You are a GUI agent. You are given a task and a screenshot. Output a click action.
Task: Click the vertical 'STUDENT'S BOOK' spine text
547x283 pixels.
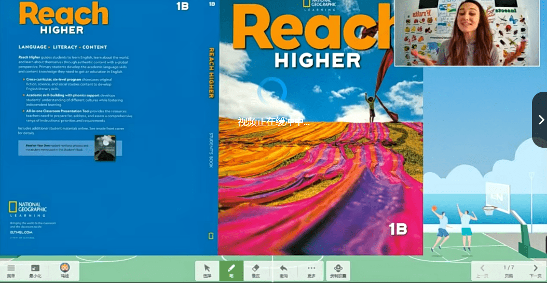[211, 150]
